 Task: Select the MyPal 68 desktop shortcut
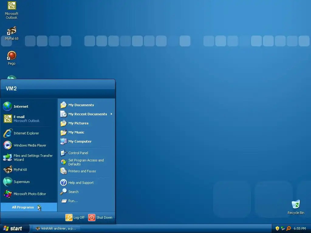[x=12, y=33]
